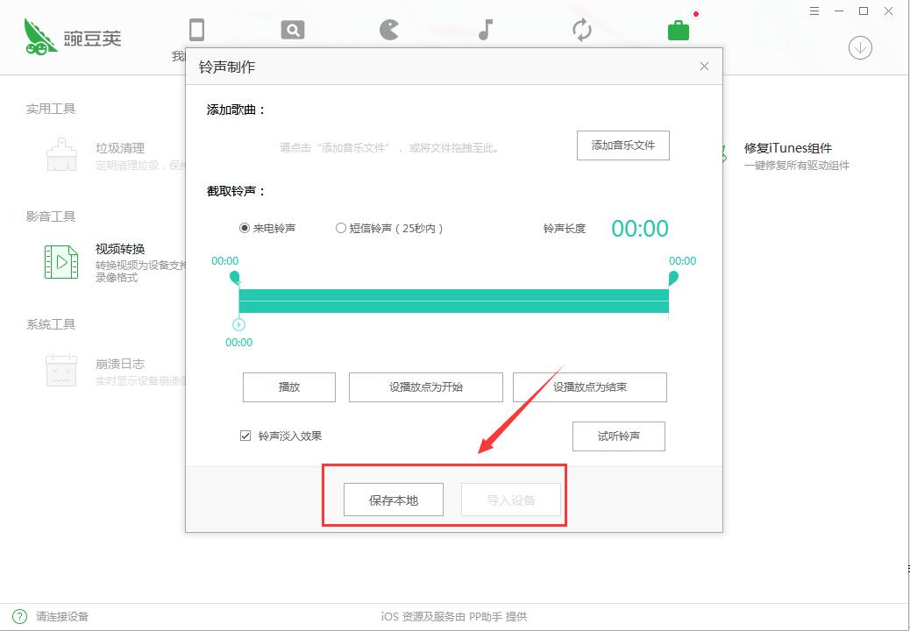Click the 保存本地 save button
The image size is (910, 631).
(x=392, y=499)
